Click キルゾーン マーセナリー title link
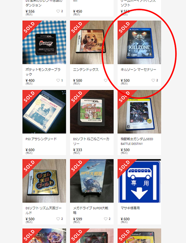 (x=138, y=69)
